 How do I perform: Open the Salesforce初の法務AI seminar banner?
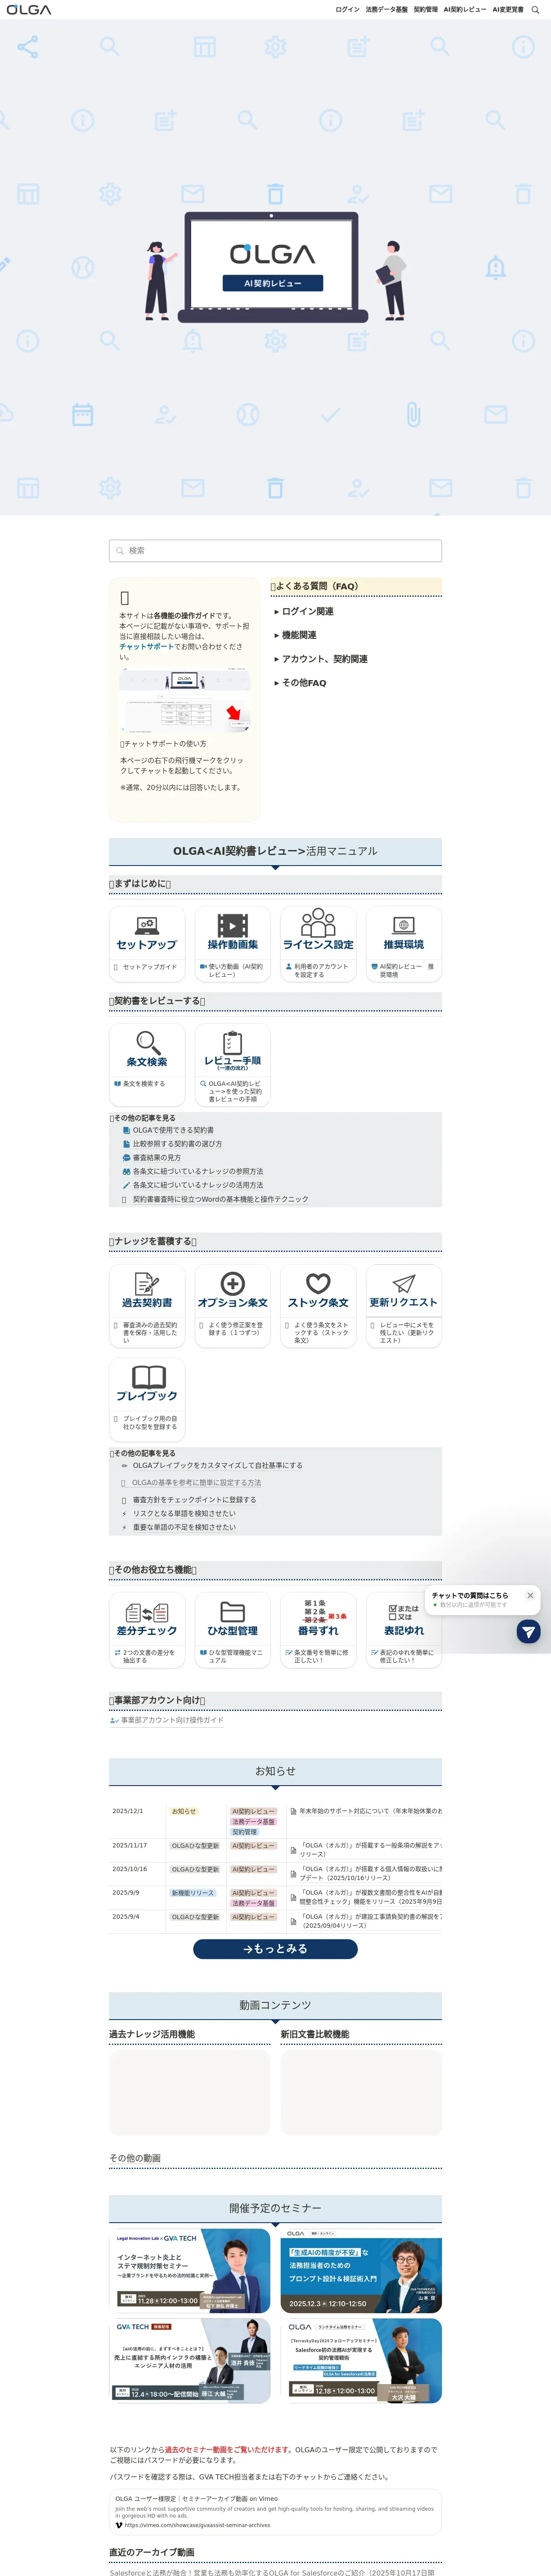pos(361,2361)
